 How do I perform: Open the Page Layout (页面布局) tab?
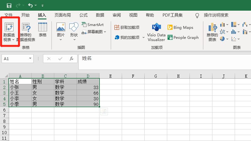coord(63,15)
